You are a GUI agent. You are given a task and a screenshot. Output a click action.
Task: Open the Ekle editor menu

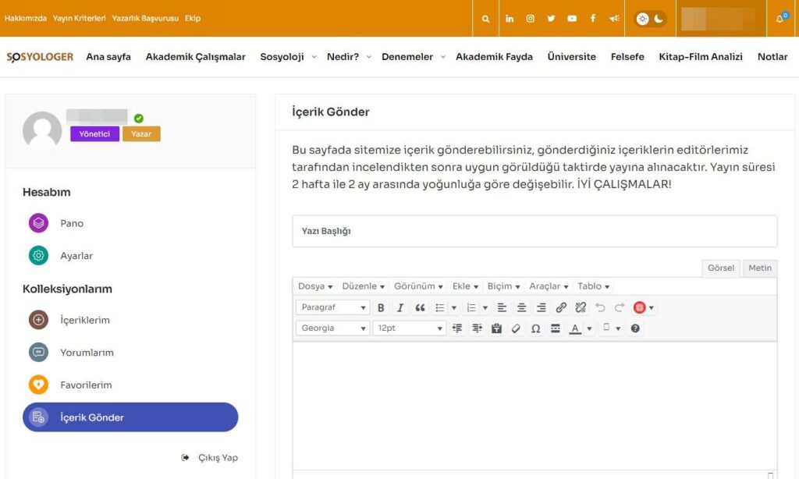465,286
